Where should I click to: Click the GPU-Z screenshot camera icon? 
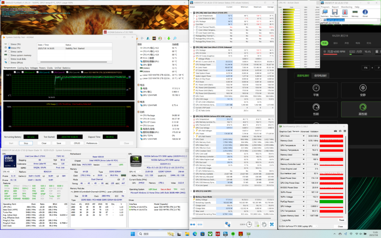335,131
